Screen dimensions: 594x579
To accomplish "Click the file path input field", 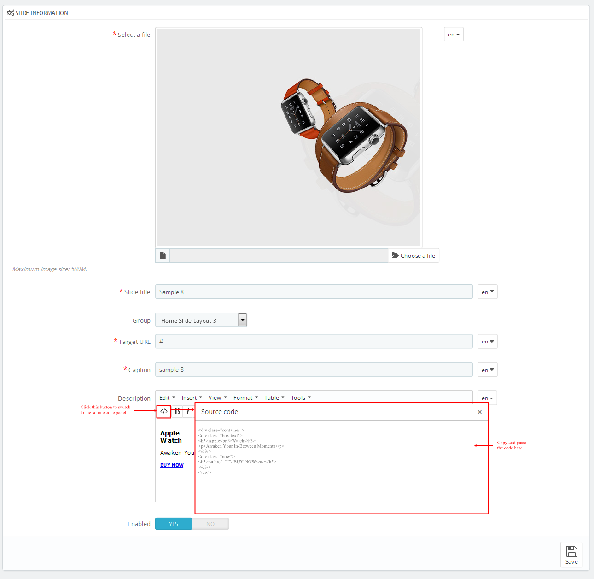I will click(x=279, y=255).
